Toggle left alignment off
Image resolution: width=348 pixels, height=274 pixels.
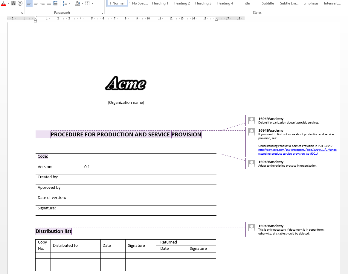click(29, 3)
